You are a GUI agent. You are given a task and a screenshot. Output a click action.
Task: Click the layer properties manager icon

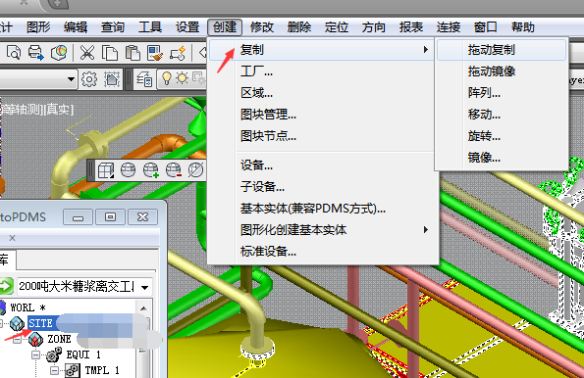144,79
